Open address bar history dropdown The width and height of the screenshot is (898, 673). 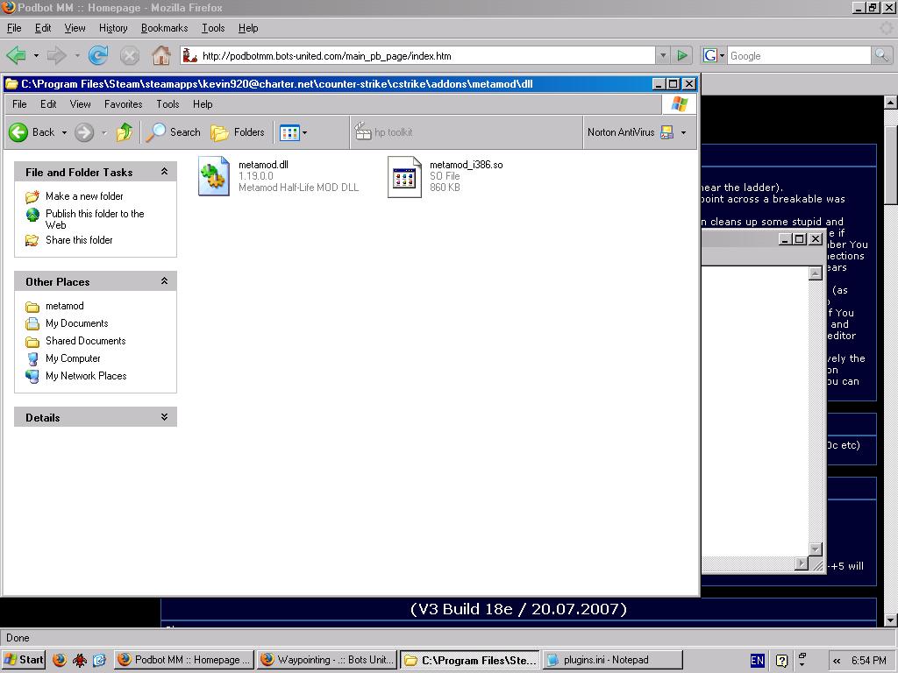pos(663,55)
